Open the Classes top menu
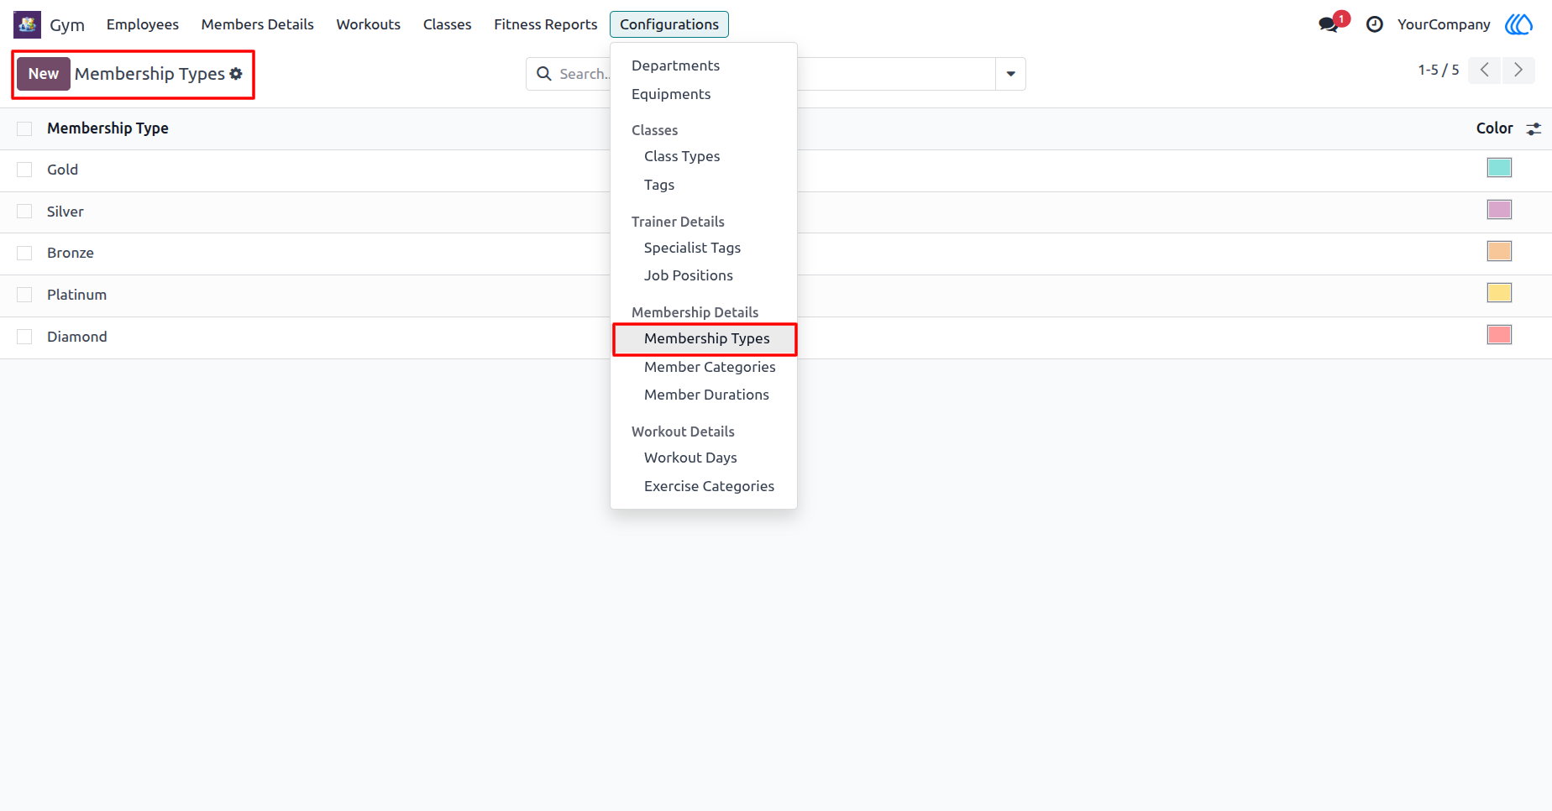 coord(448,24)
